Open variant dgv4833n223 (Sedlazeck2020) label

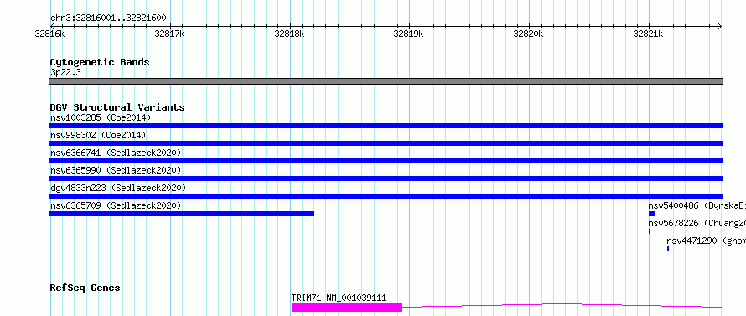coord(118,188)
